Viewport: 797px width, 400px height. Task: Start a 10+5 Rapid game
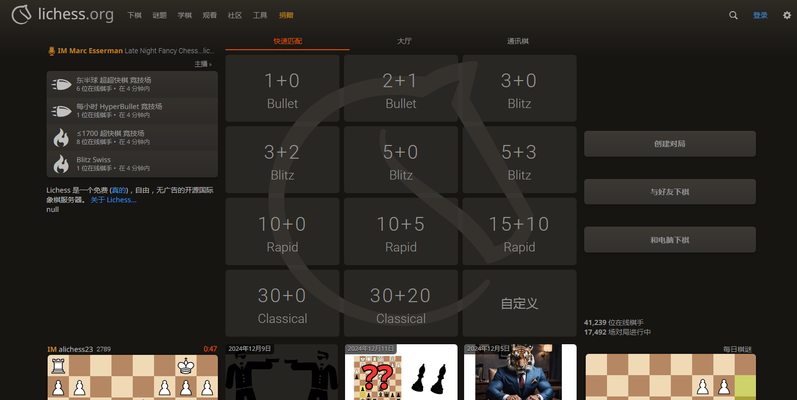tap(401, 232)
